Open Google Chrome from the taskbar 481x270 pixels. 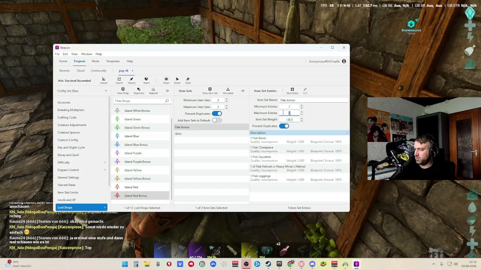tap(290, 264)
